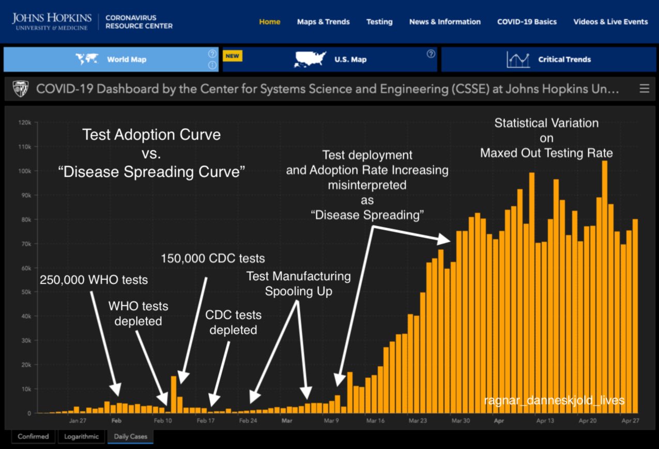Screen dimensions: 659x449
Task: Click the question mark help icon on World Map
Action: (x=212, y=54)
